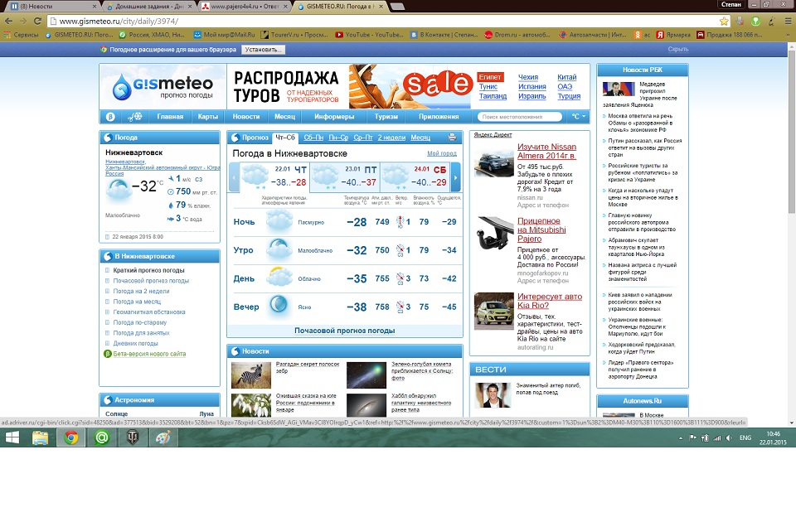Open the °C units dropdown
The width and height of the screenshot is (796, 522).
pyautogui.click(x=577, y=117)
